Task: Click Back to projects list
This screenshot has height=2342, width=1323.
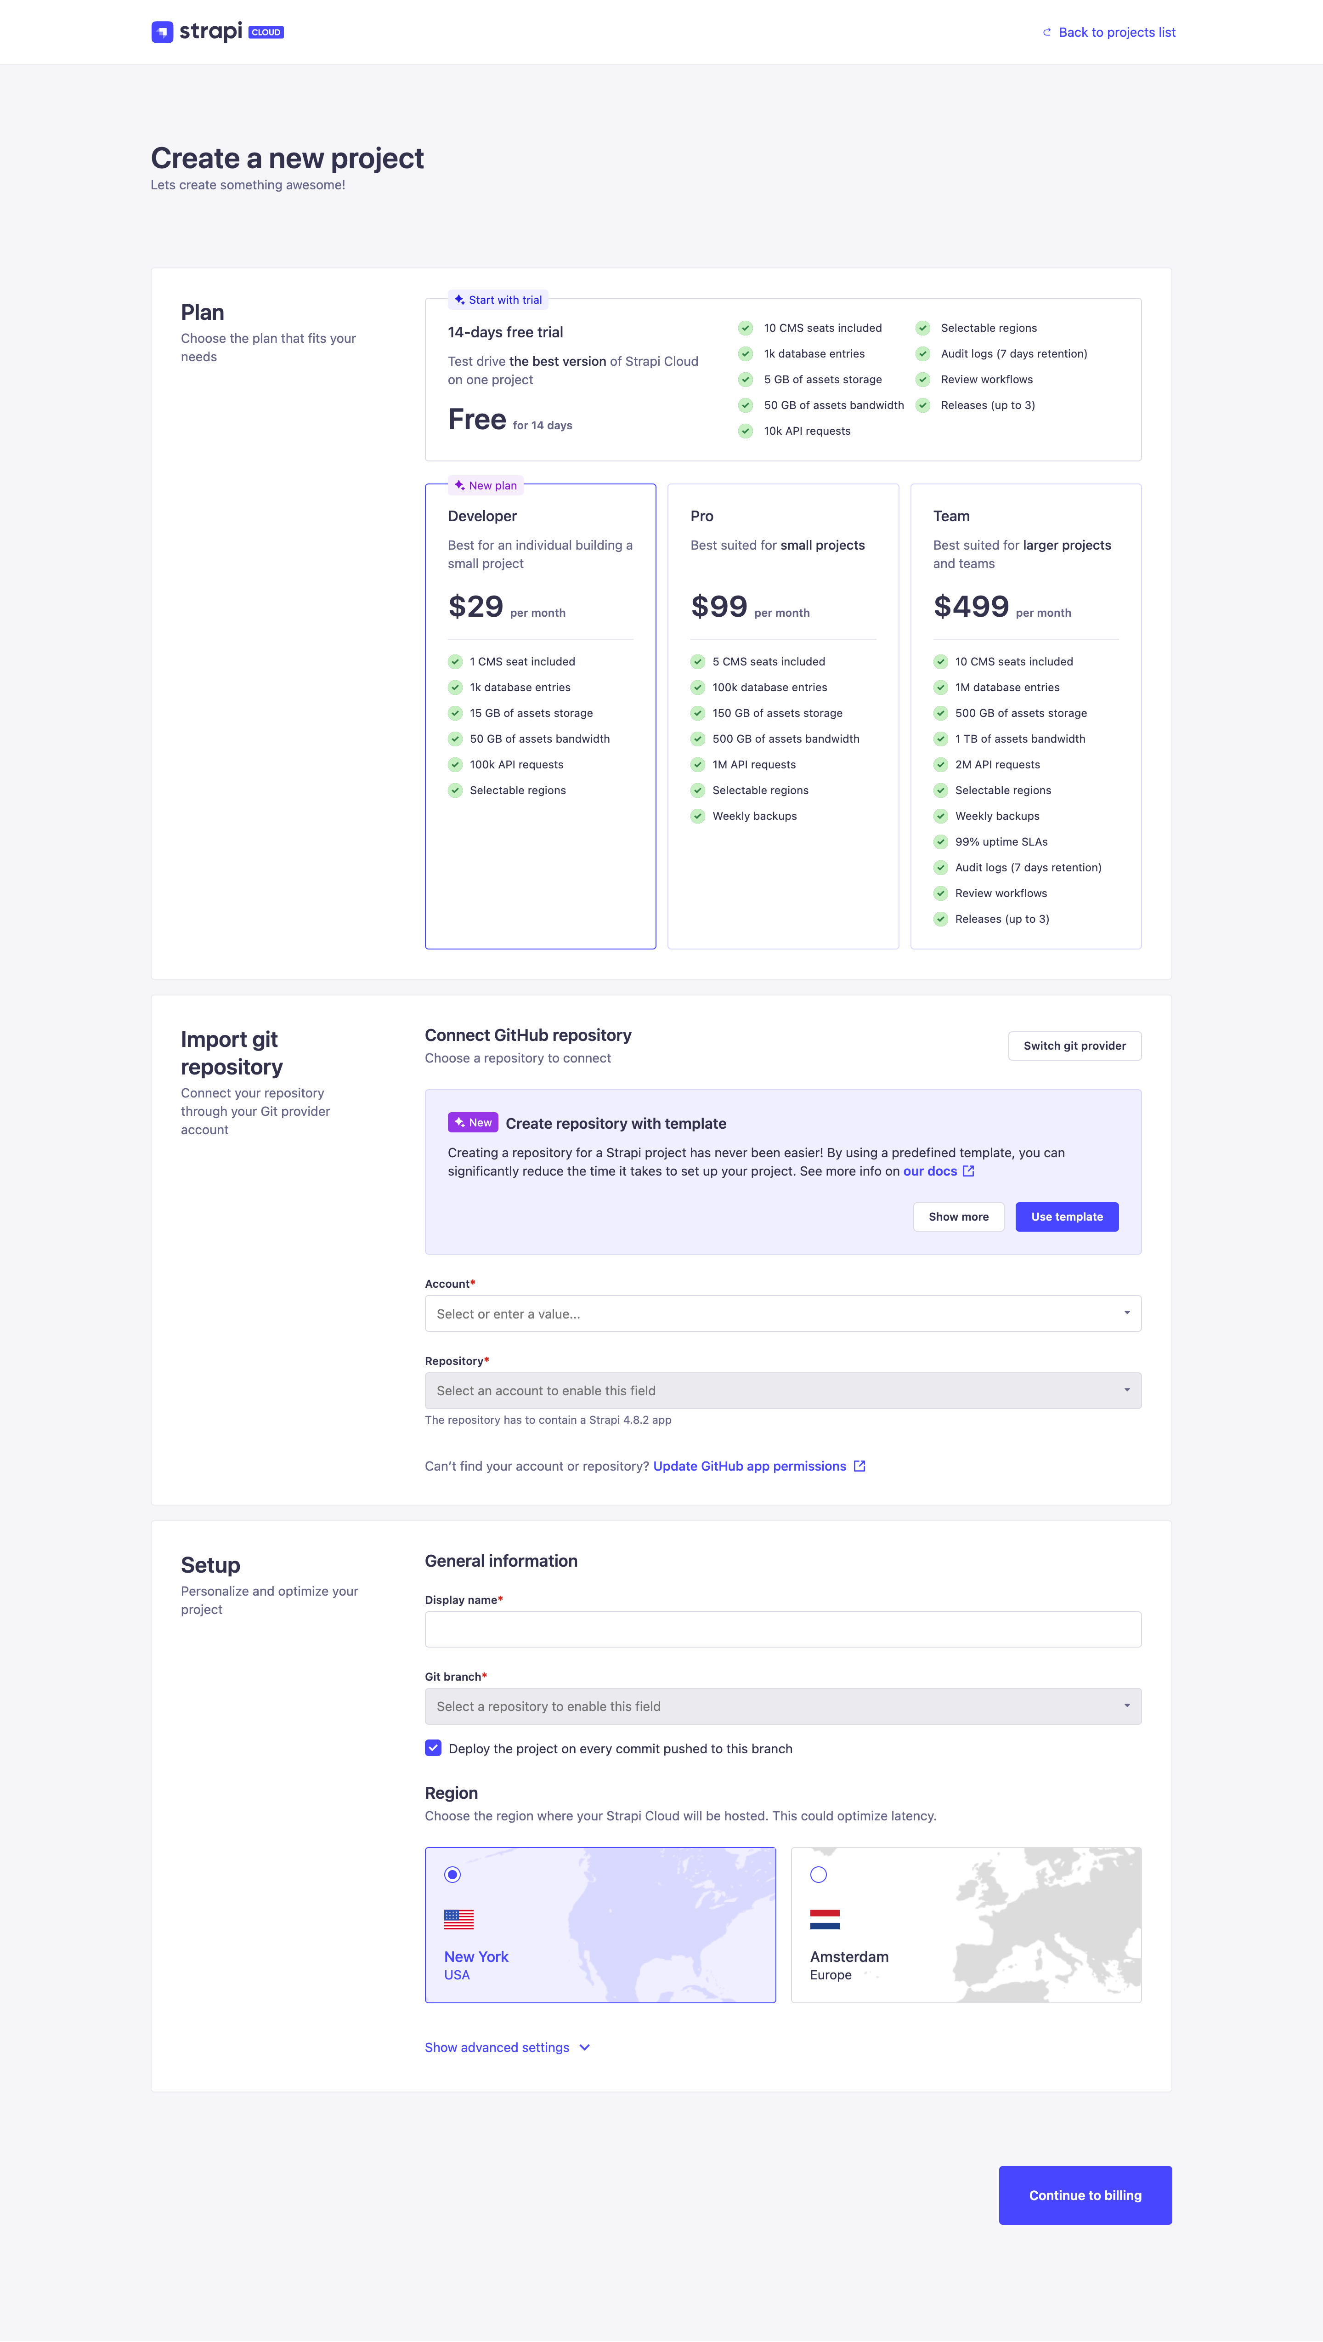Action: 1117,32
